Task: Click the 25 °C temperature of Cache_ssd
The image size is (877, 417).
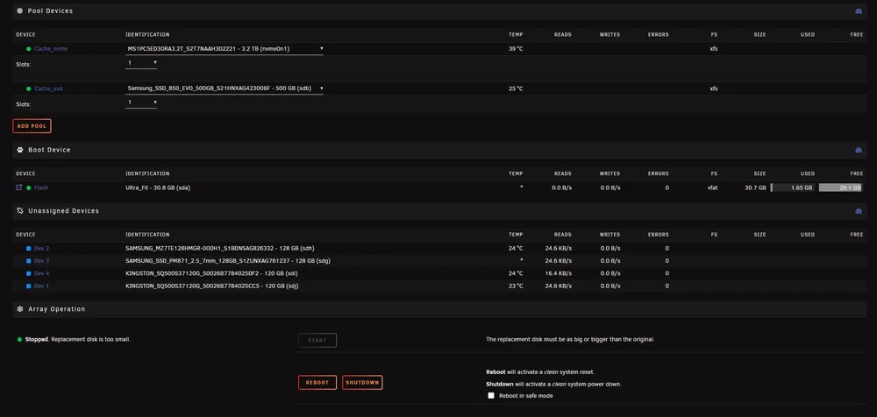Action: click(517, 88)
